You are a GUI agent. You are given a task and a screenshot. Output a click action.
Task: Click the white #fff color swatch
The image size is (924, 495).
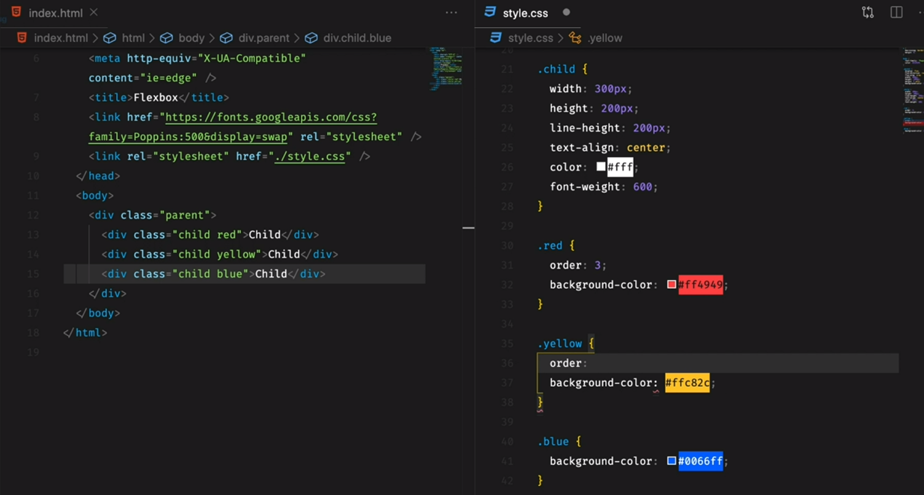601,166
